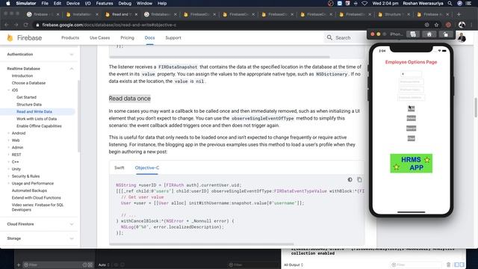Open the Simulator Features menu
This screenshot has width=478, height=269.
(105, 3)
